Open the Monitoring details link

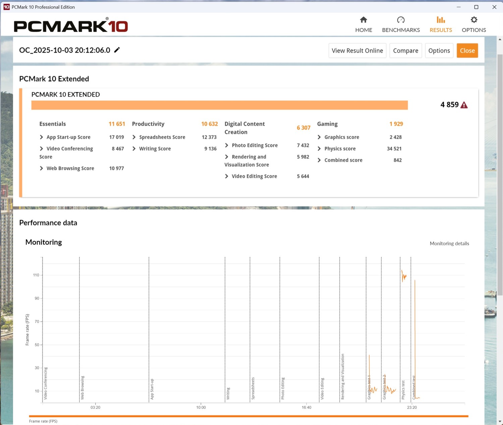point(449,243)
